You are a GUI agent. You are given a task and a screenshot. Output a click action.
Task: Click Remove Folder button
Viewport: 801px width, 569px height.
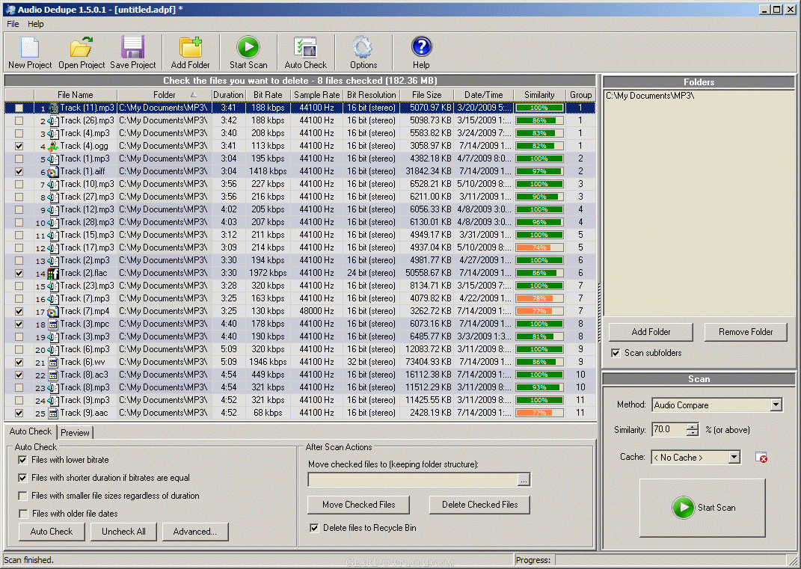(746, 332)
